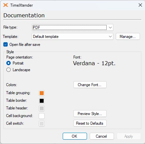Cancel the Documentation dialog
The width and height of the screenshot is (145, 144).
(102, 136)
